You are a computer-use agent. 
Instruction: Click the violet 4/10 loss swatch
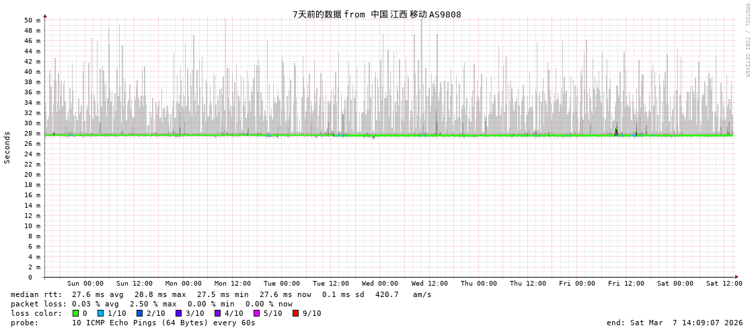click(217, 313)
